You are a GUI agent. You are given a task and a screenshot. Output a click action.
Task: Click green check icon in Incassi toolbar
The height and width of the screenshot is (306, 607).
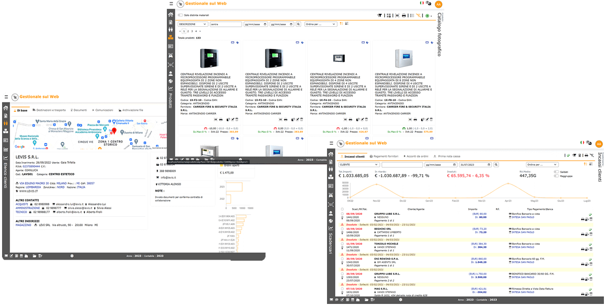(x=568, y=156)
